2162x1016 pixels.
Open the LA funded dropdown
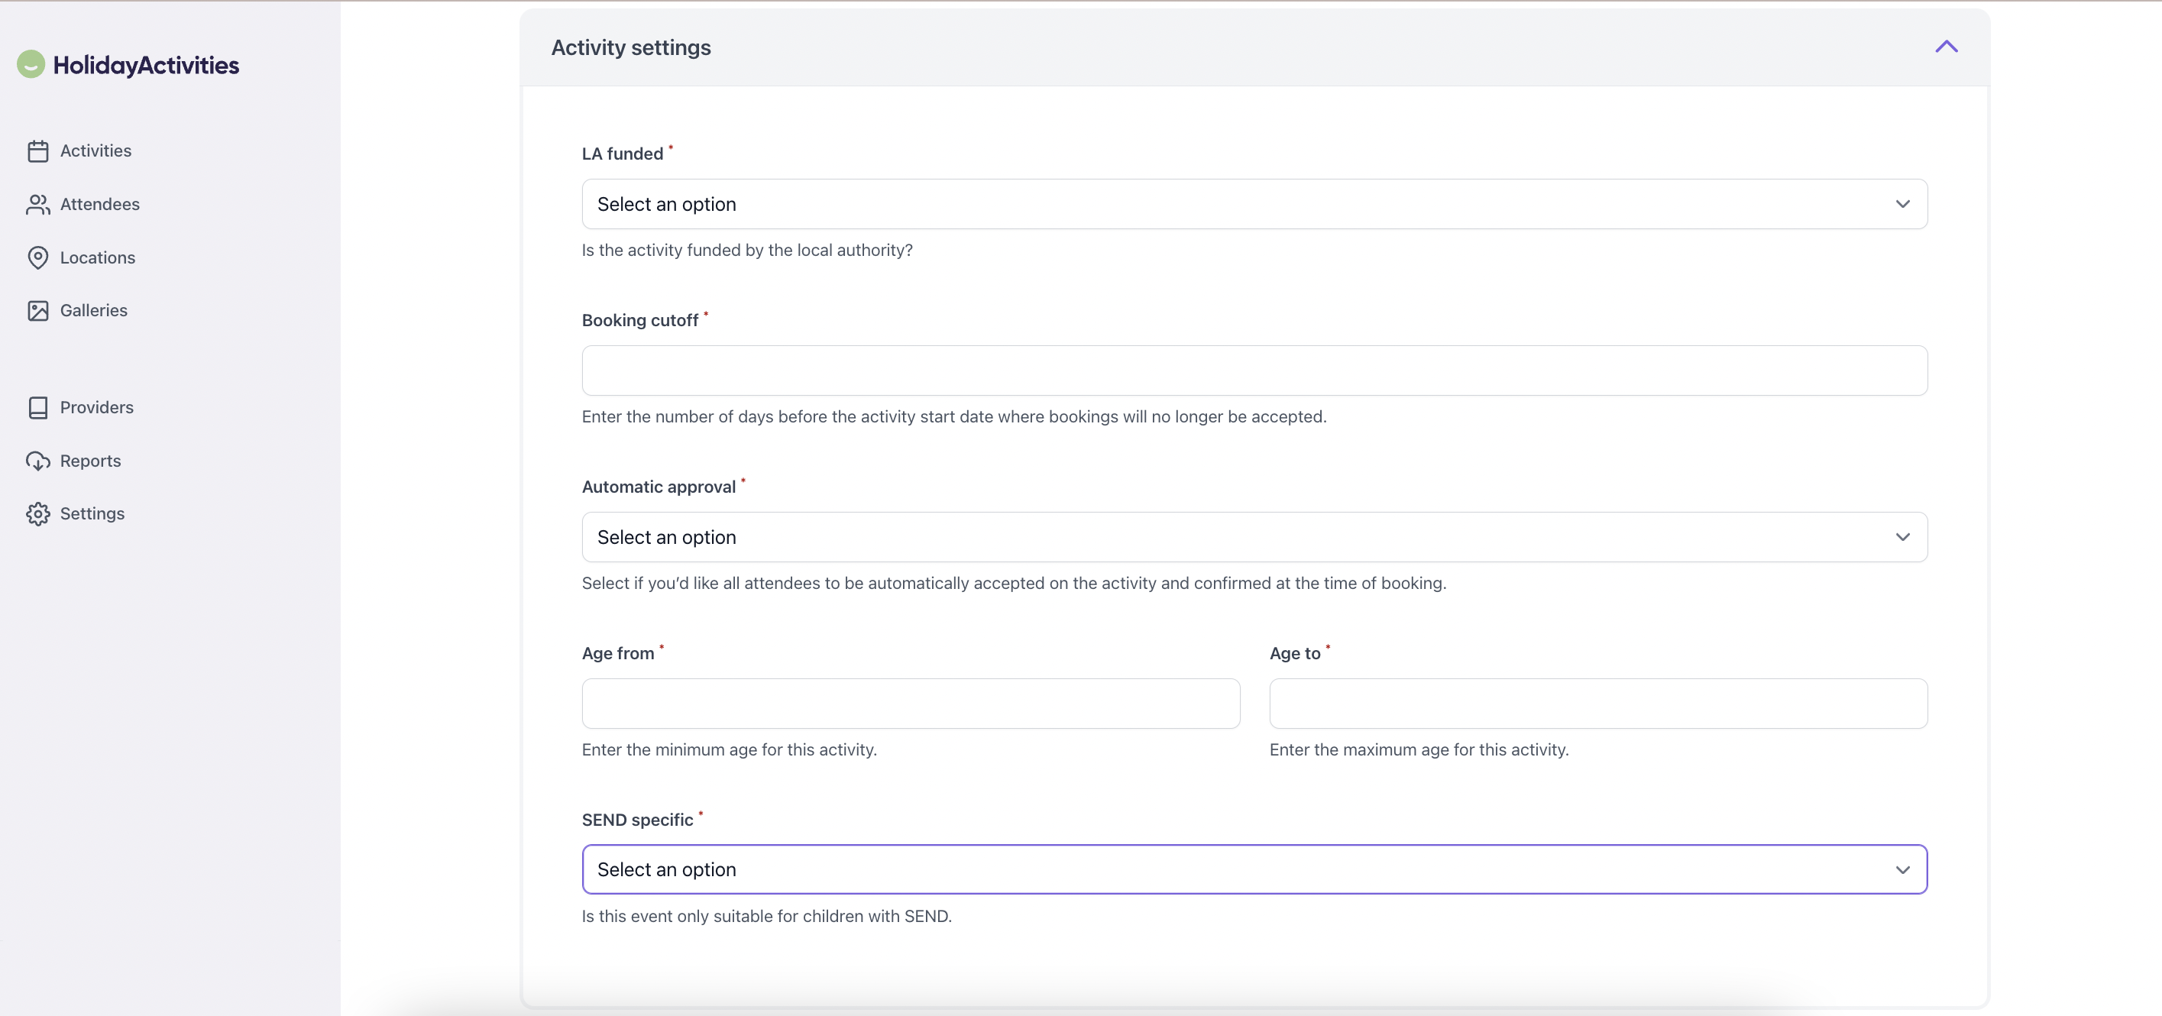point(1254,204)
